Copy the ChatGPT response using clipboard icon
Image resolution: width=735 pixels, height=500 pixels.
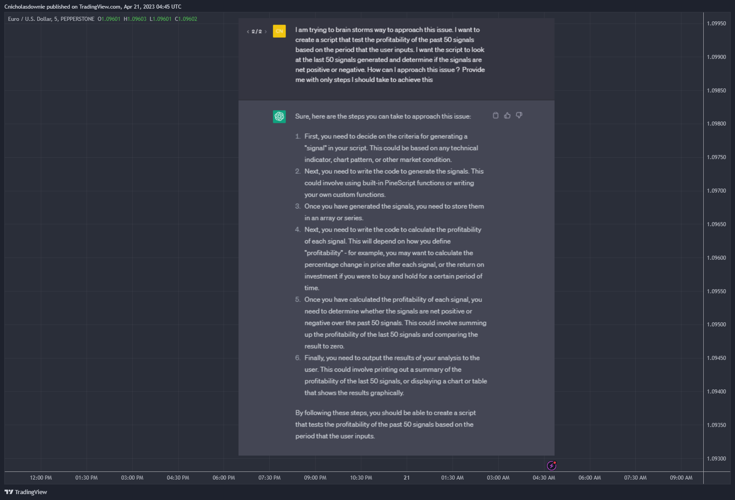click(x=495, y=116)
